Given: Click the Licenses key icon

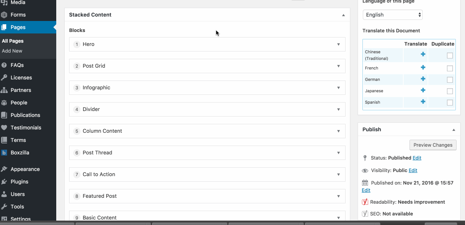Looking at the screenshot, I should coord(4,78).
